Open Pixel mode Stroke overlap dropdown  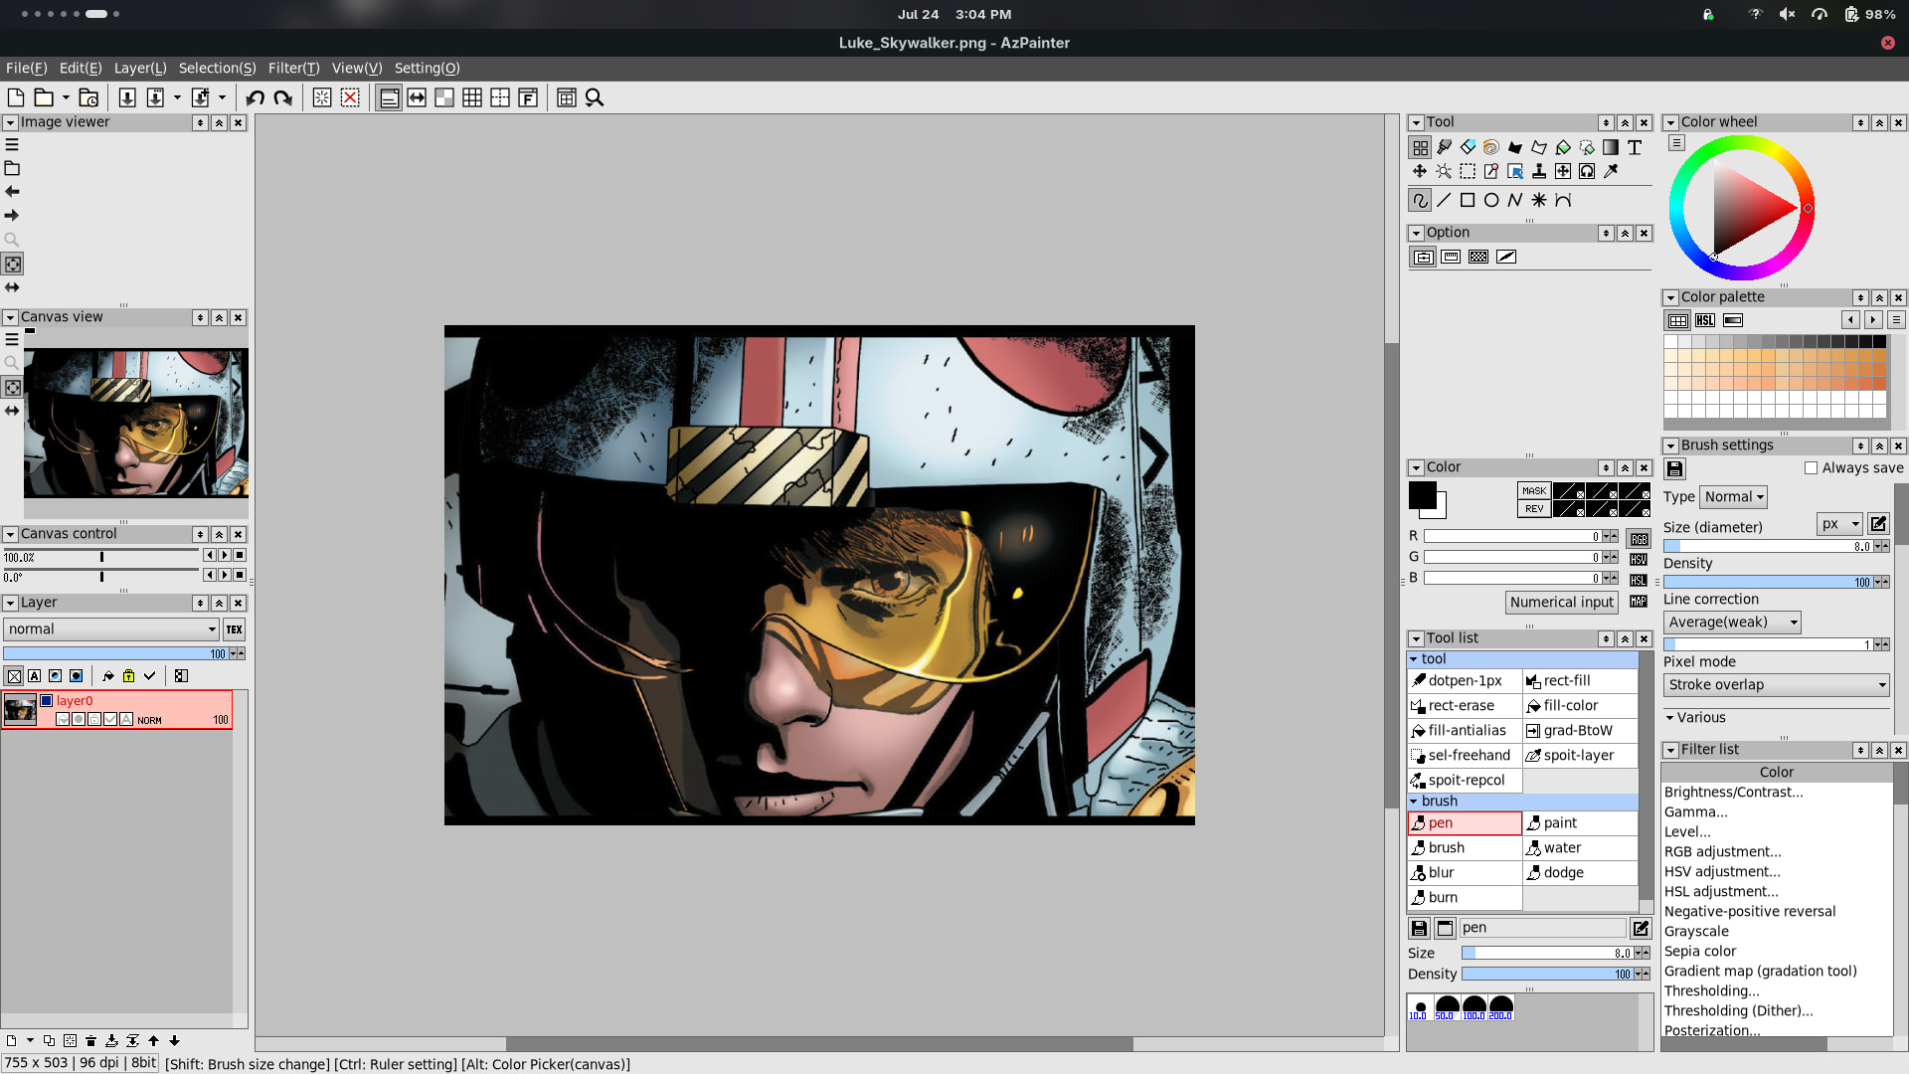tap(1776, 685)
